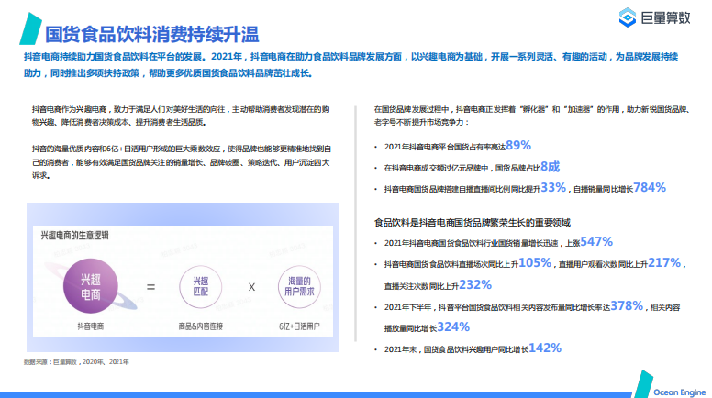Viewport: 712px width, 398px height.
Task: Click the 232% statistic
Action: (x=475, y=284)
